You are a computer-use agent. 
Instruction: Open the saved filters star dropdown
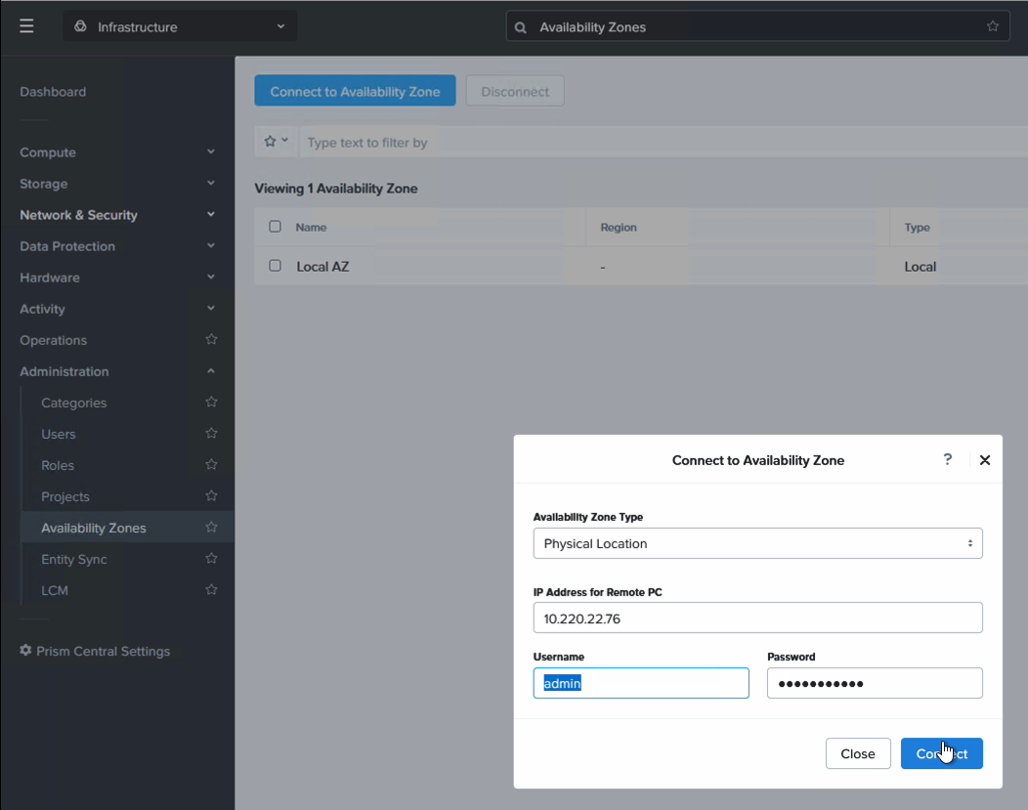tap(276, 142)
